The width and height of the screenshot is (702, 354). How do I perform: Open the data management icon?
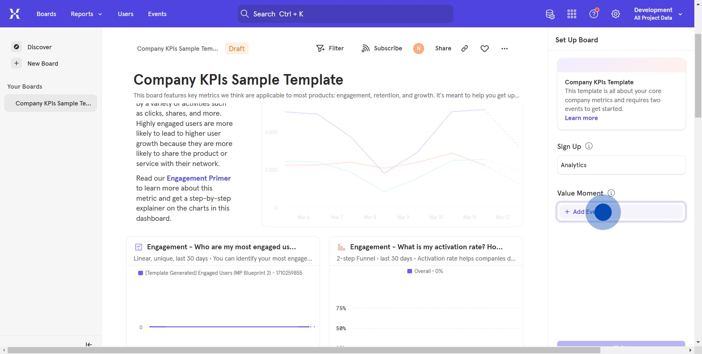pyautogui.click(x=550, y=14)
